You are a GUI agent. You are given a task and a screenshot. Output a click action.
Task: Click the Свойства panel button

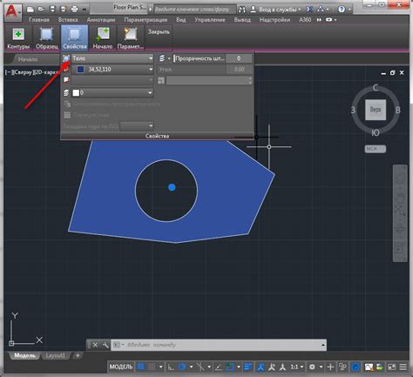[x=75, y=38]
